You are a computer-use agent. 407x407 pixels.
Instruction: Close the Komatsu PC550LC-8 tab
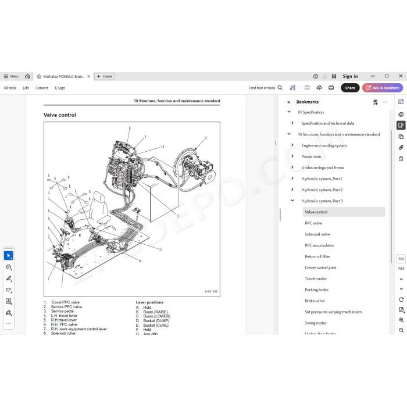point(88,76)
